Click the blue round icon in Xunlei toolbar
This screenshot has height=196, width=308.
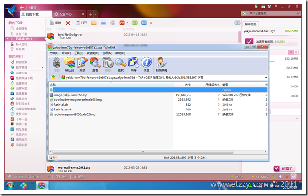point(144,23)
